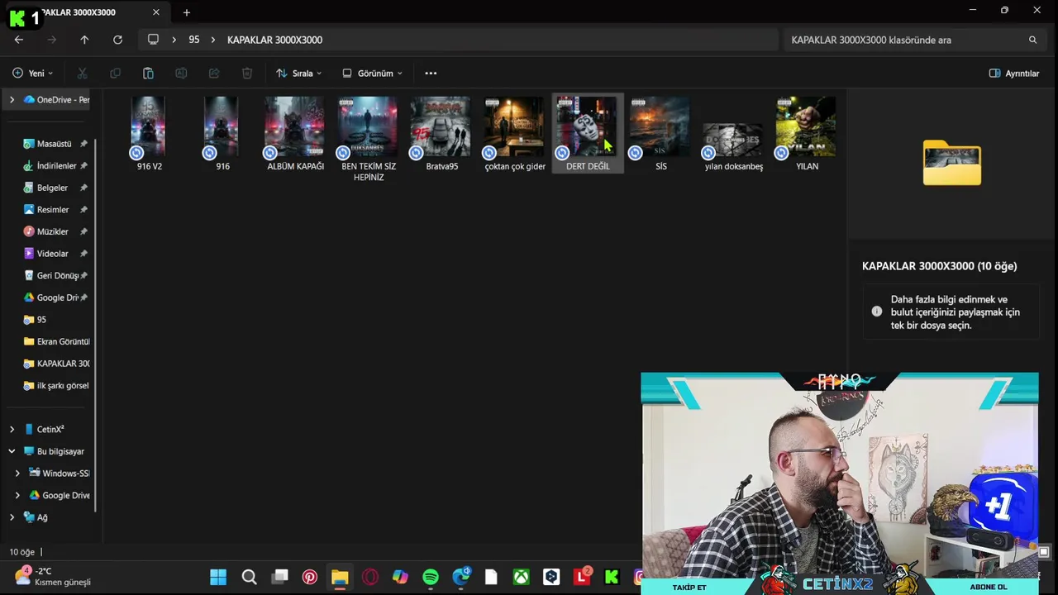
Task: Select the BEN TEKİM SİZ HEPİNİZ file
Action: click(x=368, y=139)
